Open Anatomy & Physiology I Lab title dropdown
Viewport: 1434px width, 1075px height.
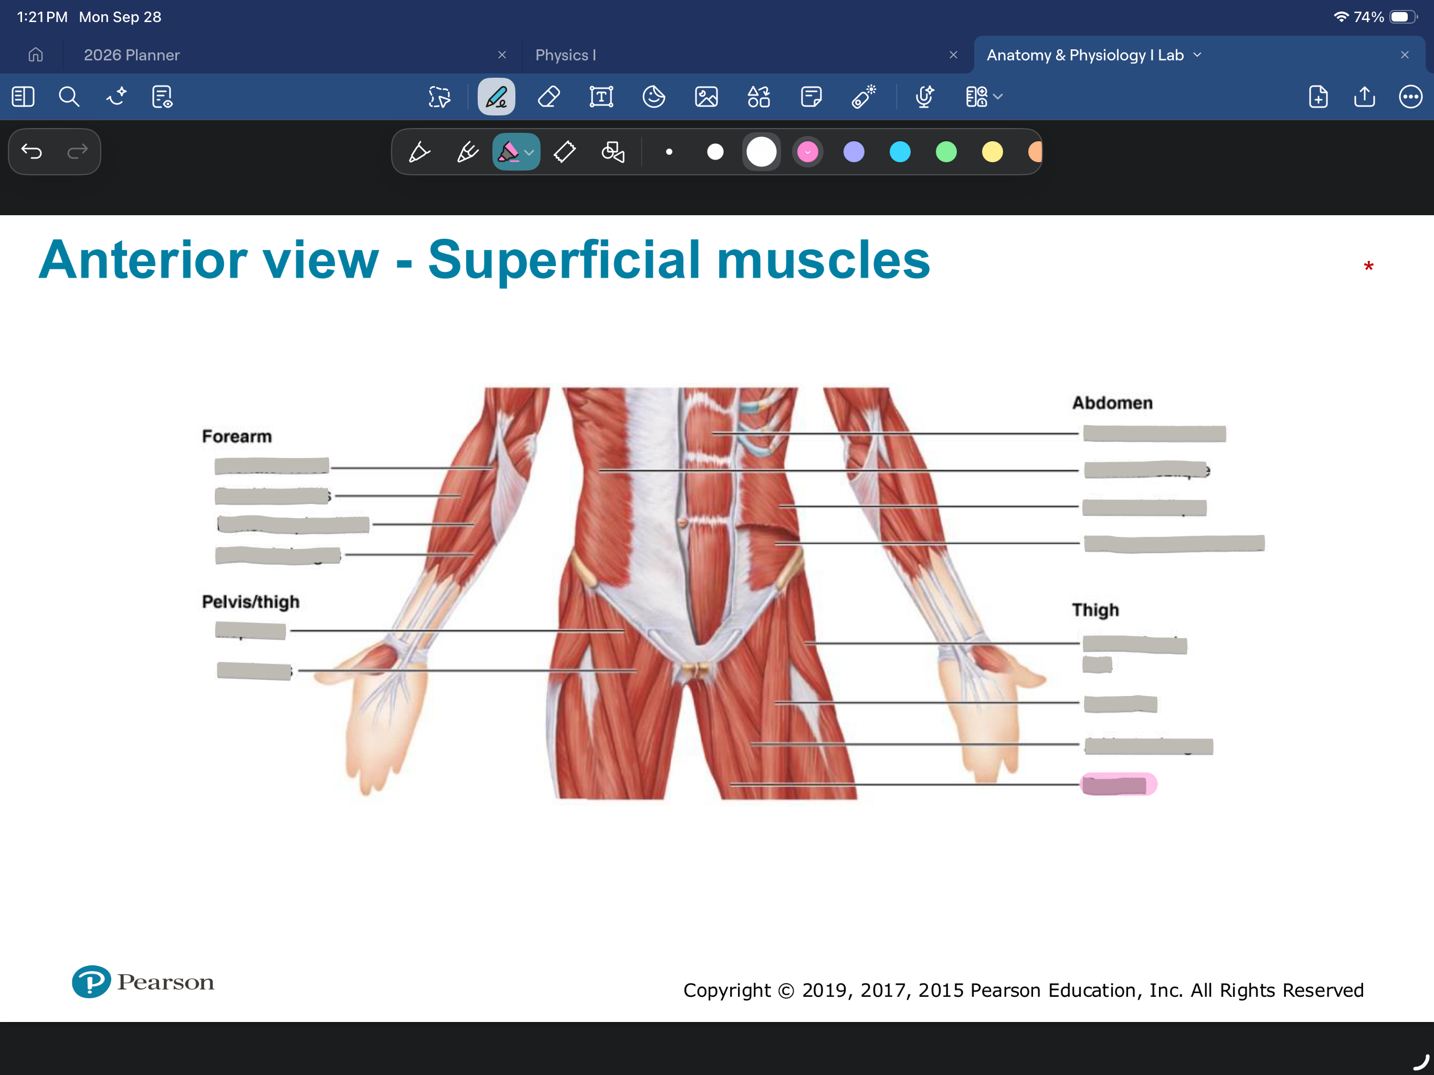[1197, 55]
